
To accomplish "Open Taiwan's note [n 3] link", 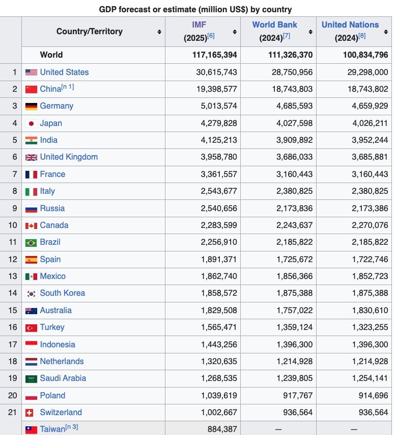I will click(72, 427).
